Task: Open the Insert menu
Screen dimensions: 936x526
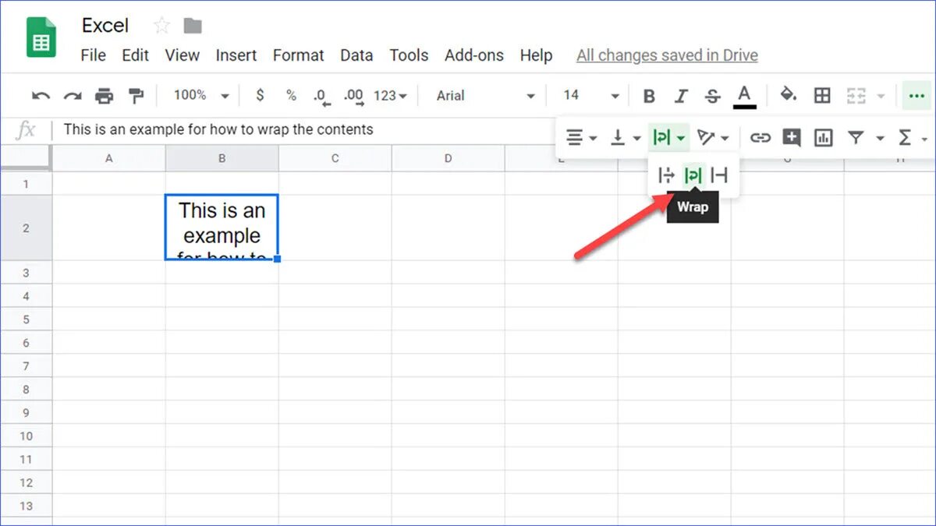Action: click(x=236, y=55)
